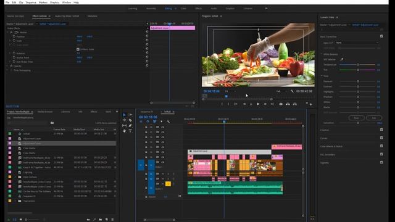Collapse the White Balance section
This screenshot has width=395, height=222.
tap(322, 54)
